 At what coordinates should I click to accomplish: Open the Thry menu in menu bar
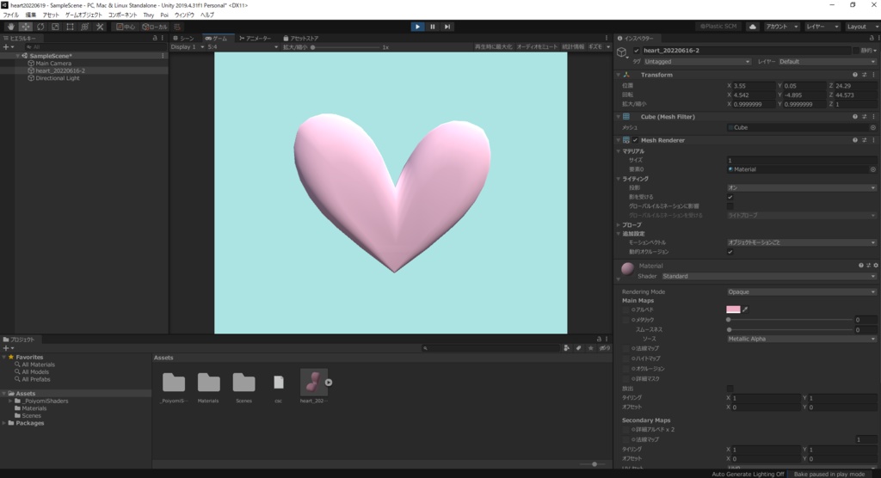coord(148,15)
